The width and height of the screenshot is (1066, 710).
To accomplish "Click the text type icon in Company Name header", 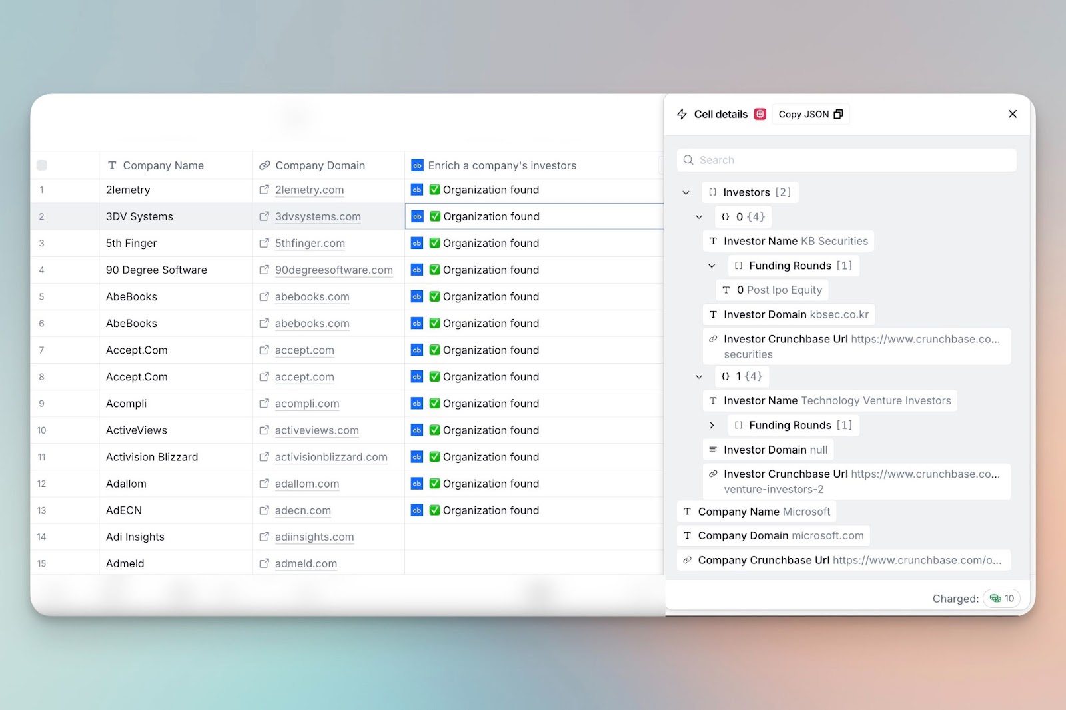I will 112,165.
